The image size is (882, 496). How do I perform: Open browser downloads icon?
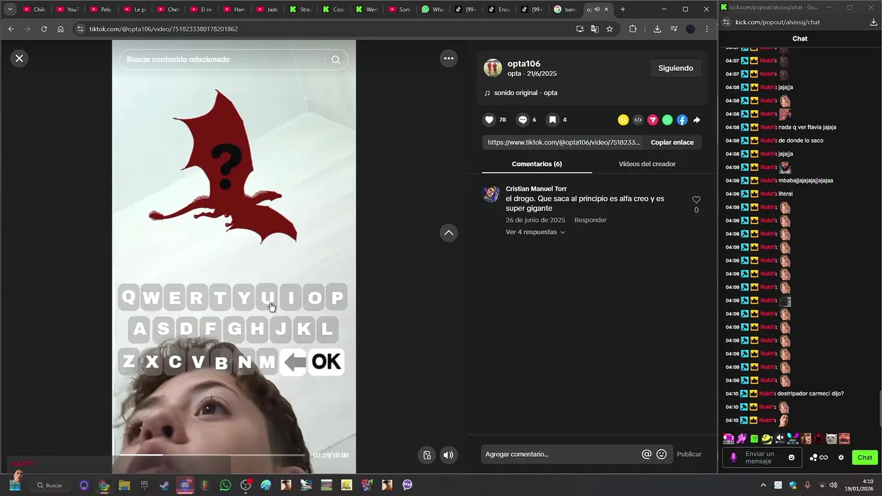pos(657,29)
